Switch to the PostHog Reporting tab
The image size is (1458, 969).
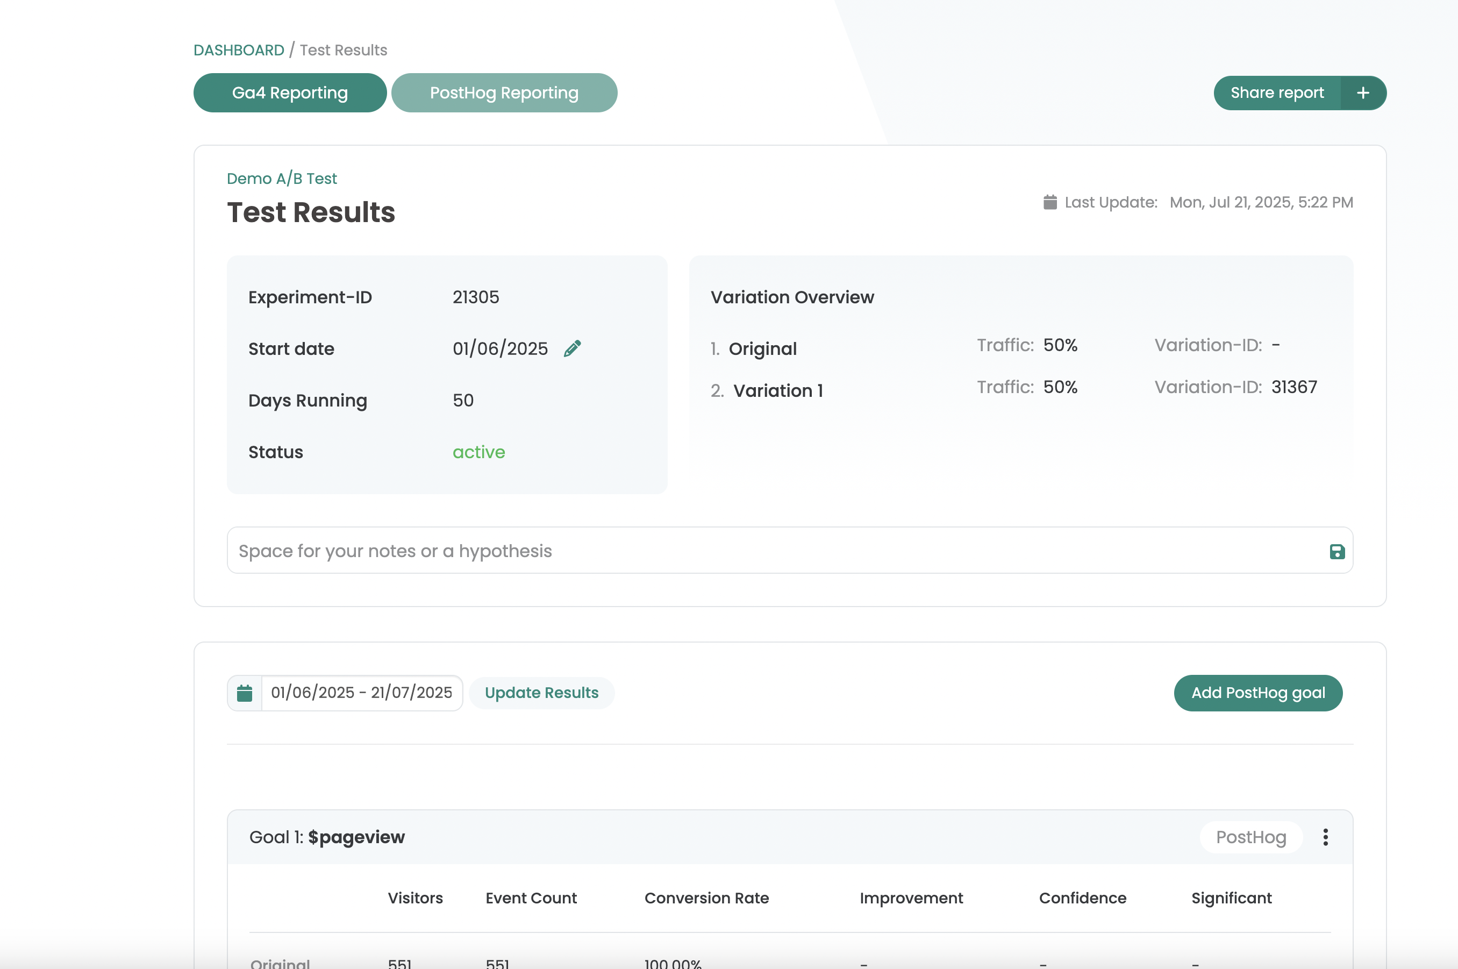coord(504,92)
